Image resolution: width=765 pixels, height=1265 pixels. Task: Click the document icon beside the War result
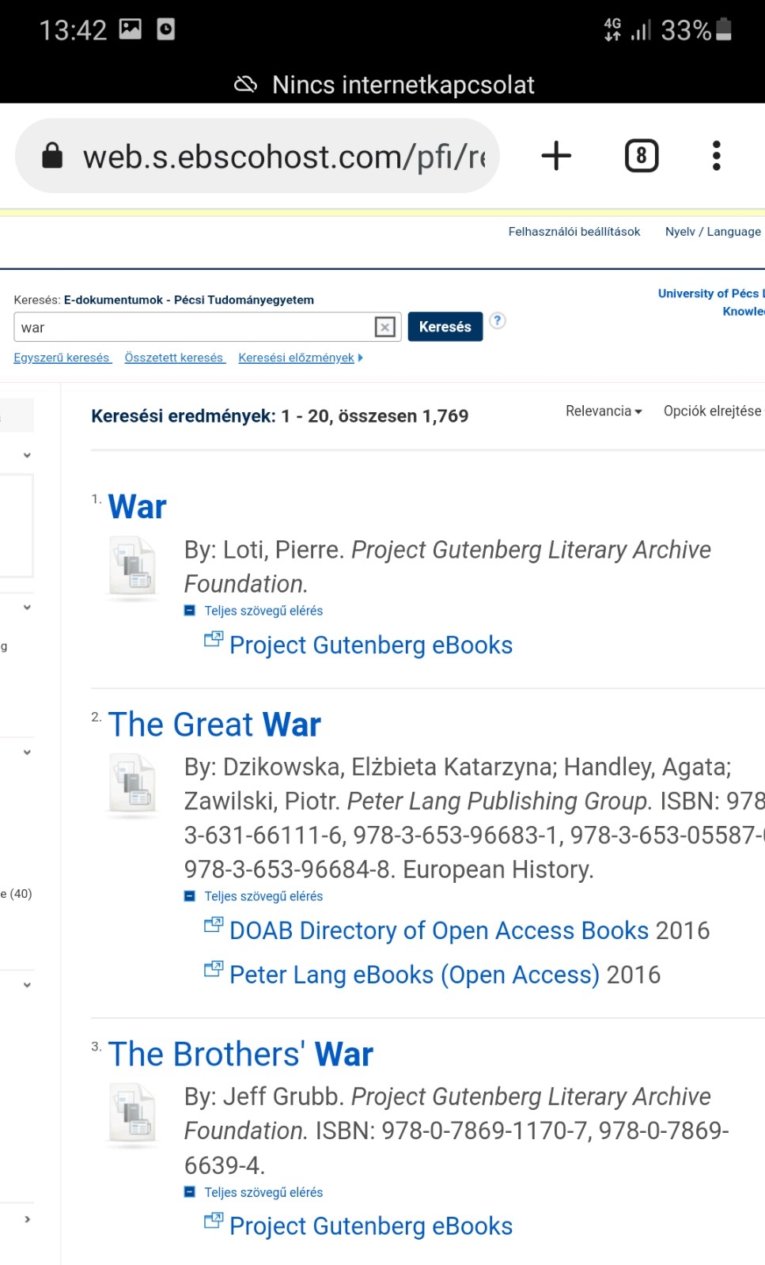pyautogui.click(x=133, y=566)
